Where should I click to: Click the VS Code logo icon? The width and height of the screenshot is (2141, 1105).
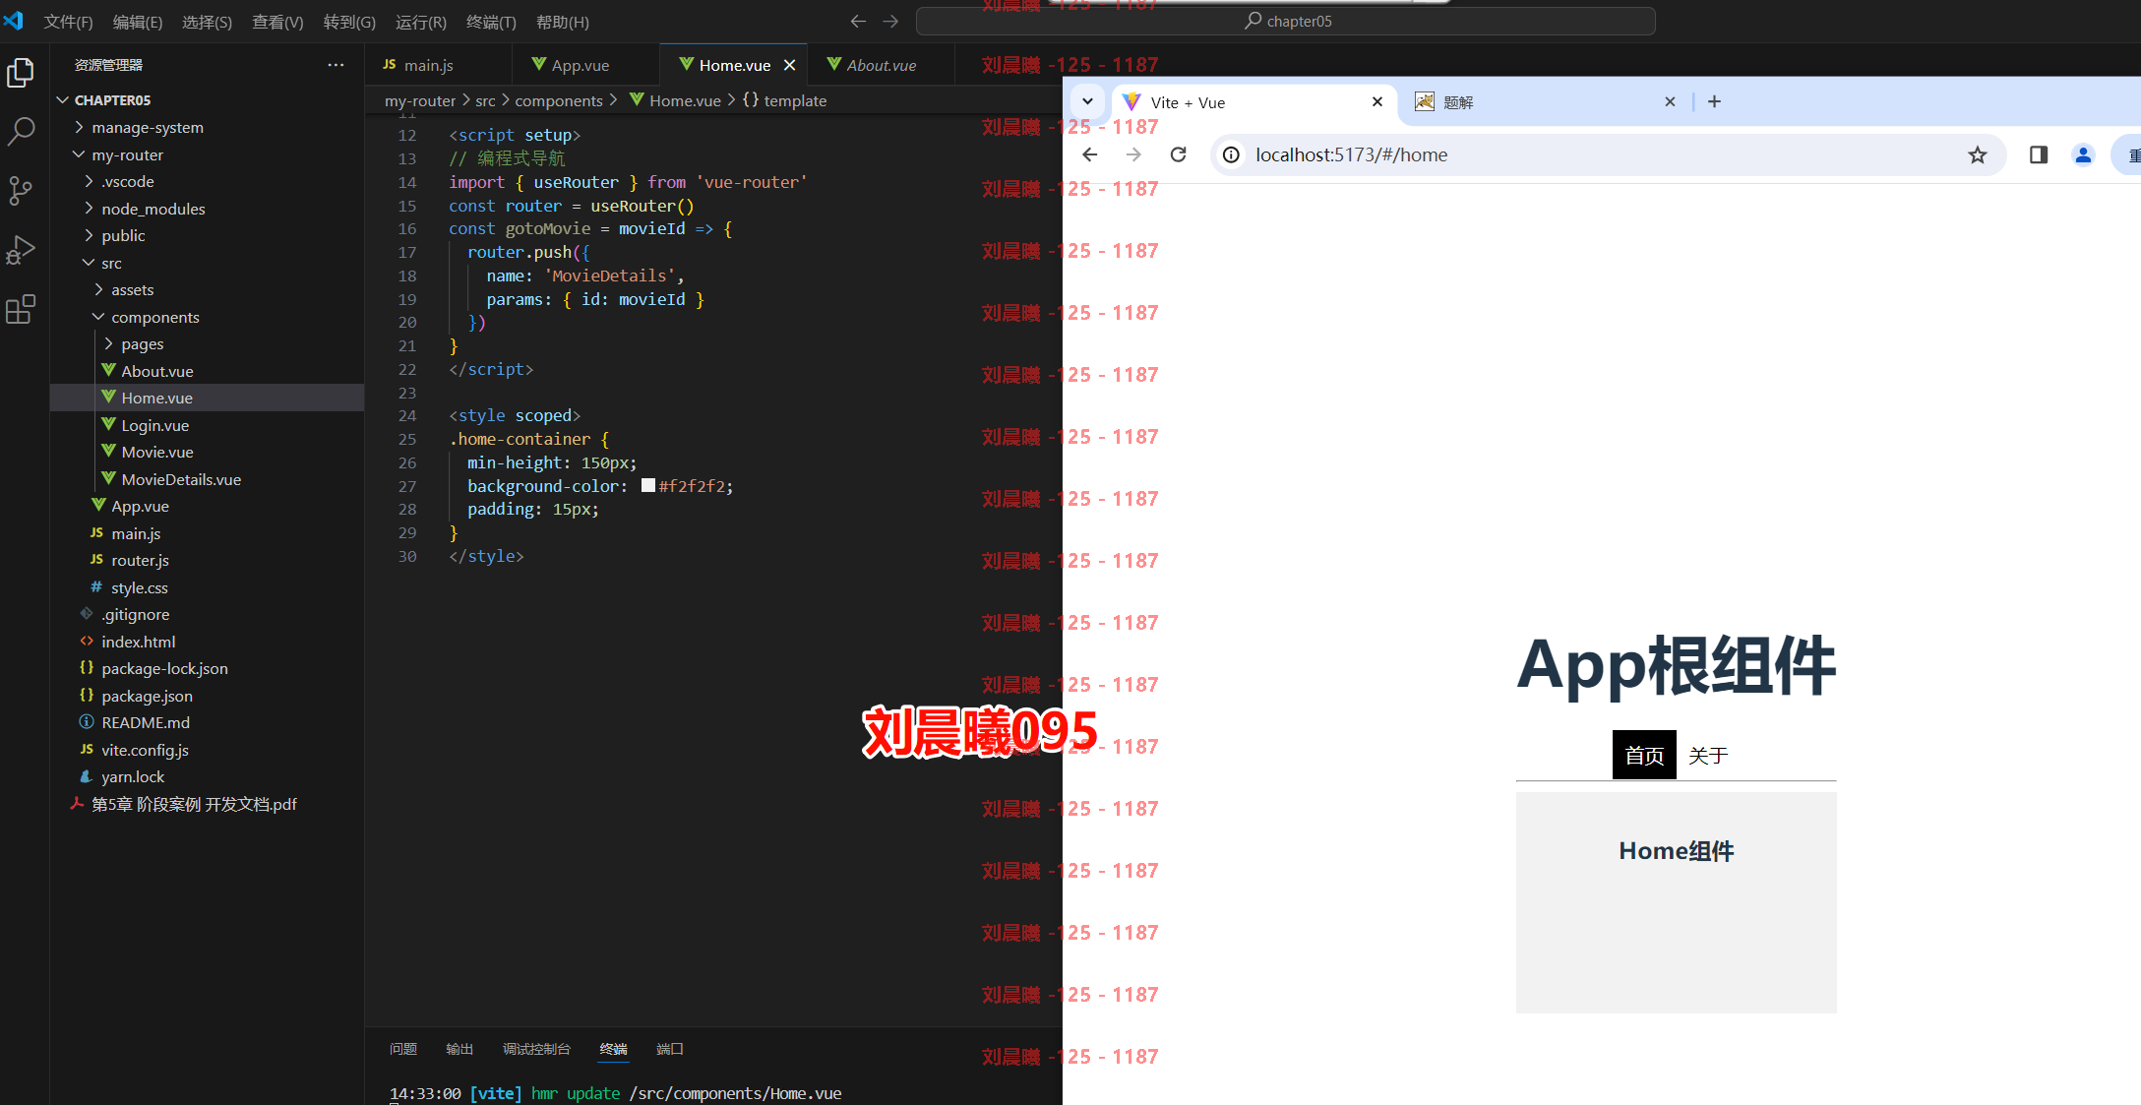click(14, 21)
